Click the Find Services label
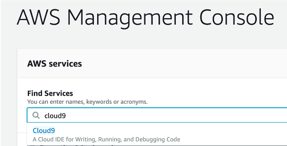Image resolution: width=287 pixels, height=146 pixels. coord(50,94)
